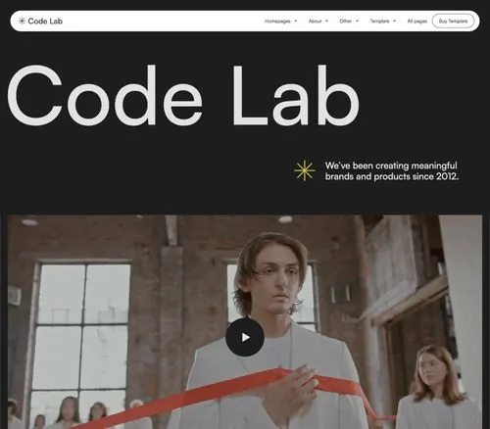Expand the Template dropdown arrow
490x429 pixels.
[395, 22]
